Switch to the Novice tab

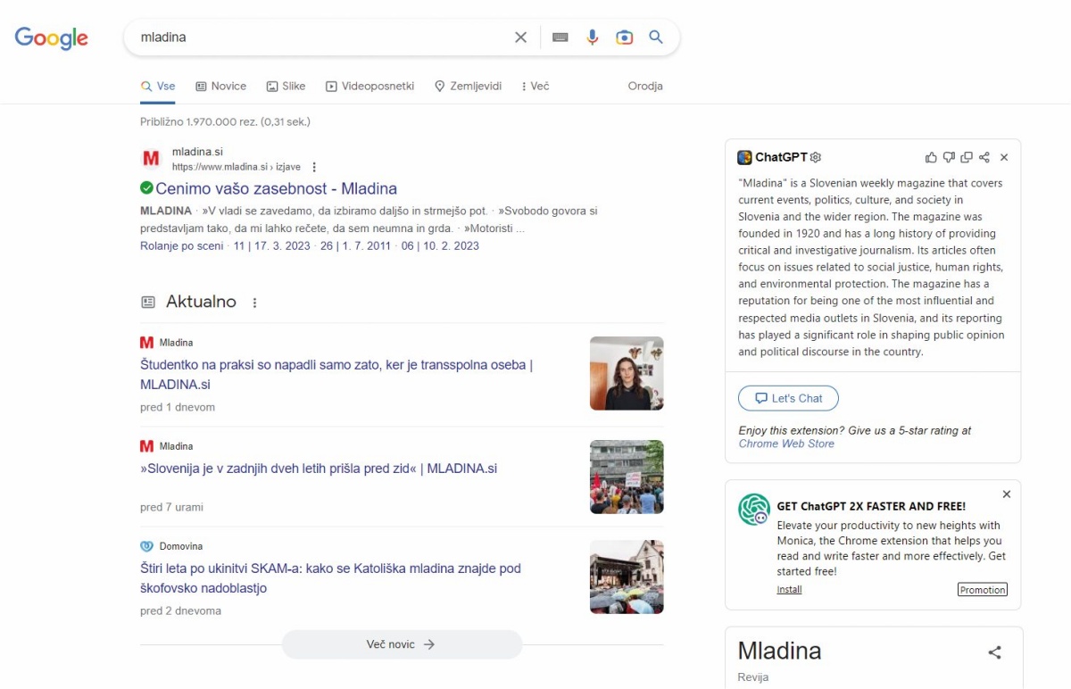(x=221, y=87)
